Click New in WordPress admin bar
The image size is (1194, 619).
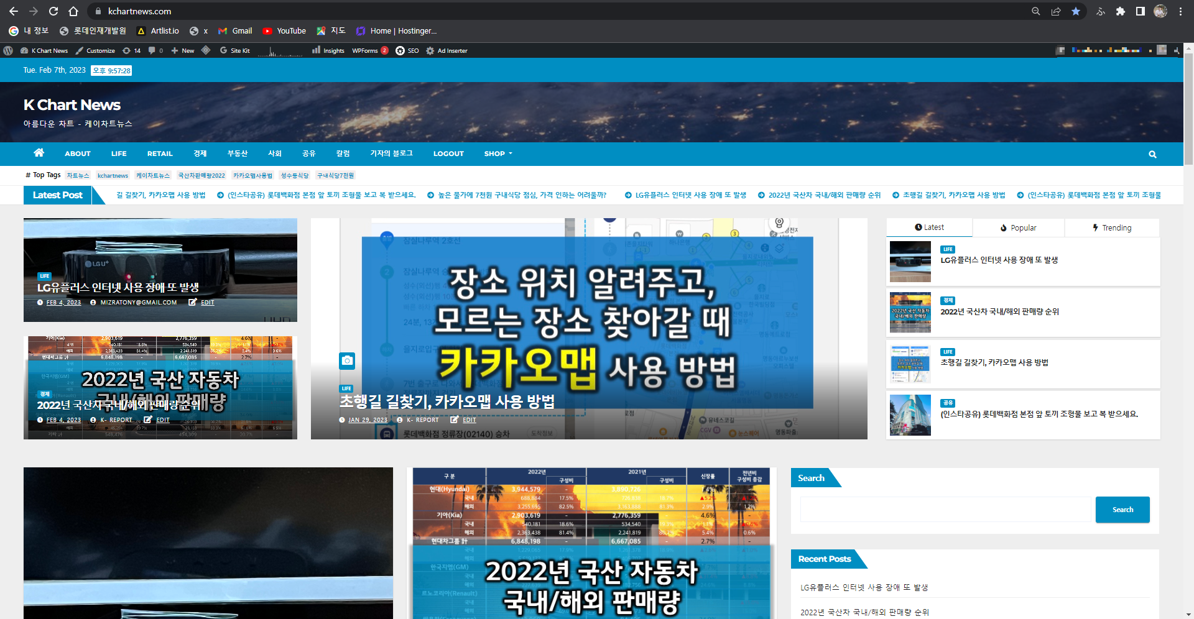coord(183,50)
